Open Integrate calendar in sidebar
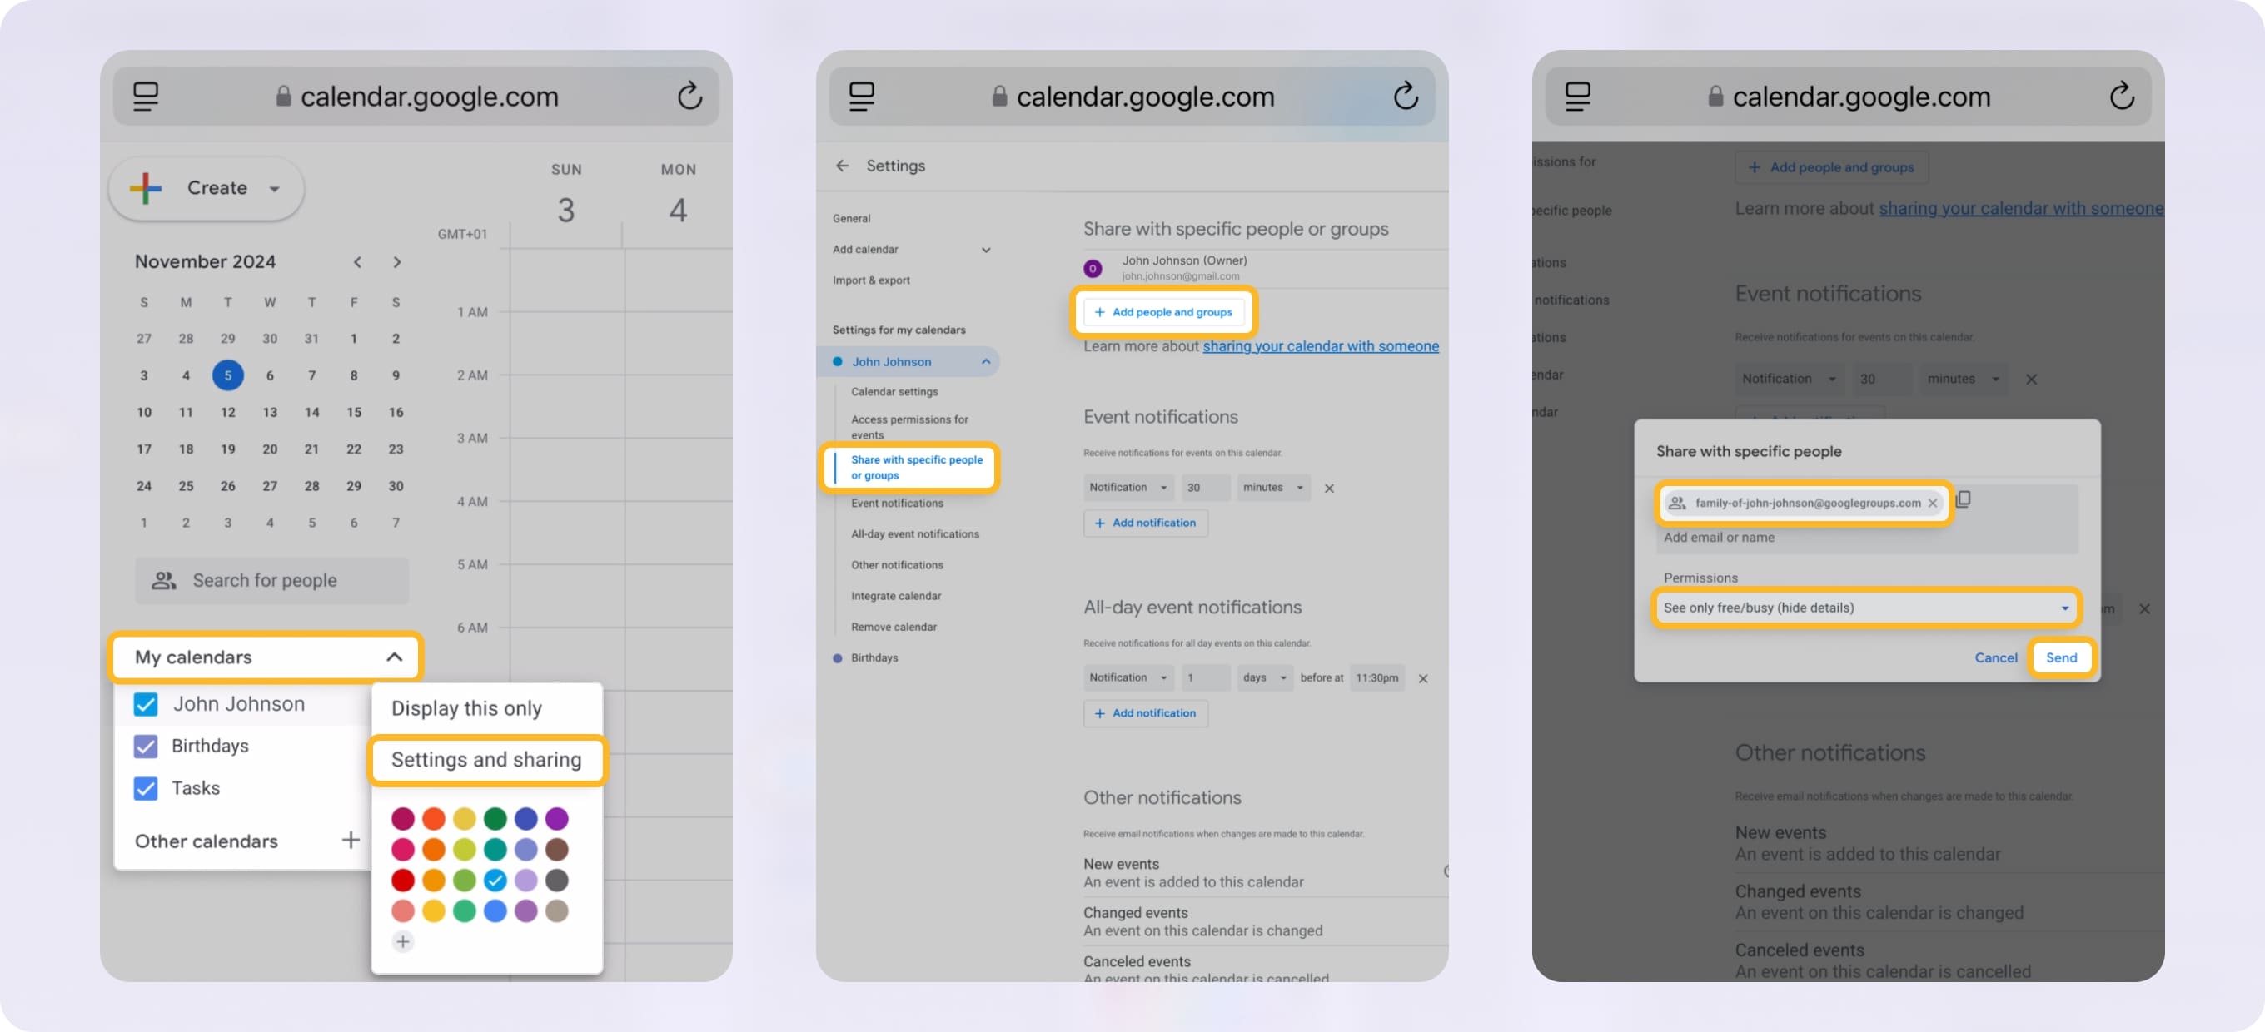 (895, 596)
